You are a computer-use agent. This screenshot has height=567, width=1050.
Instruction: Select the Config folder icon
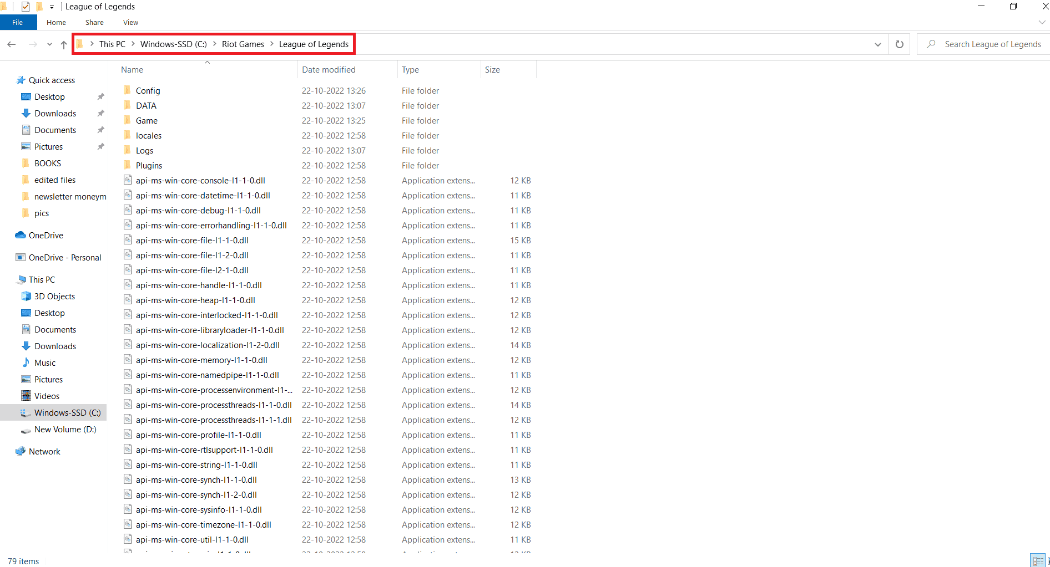(x=128, y=90)
